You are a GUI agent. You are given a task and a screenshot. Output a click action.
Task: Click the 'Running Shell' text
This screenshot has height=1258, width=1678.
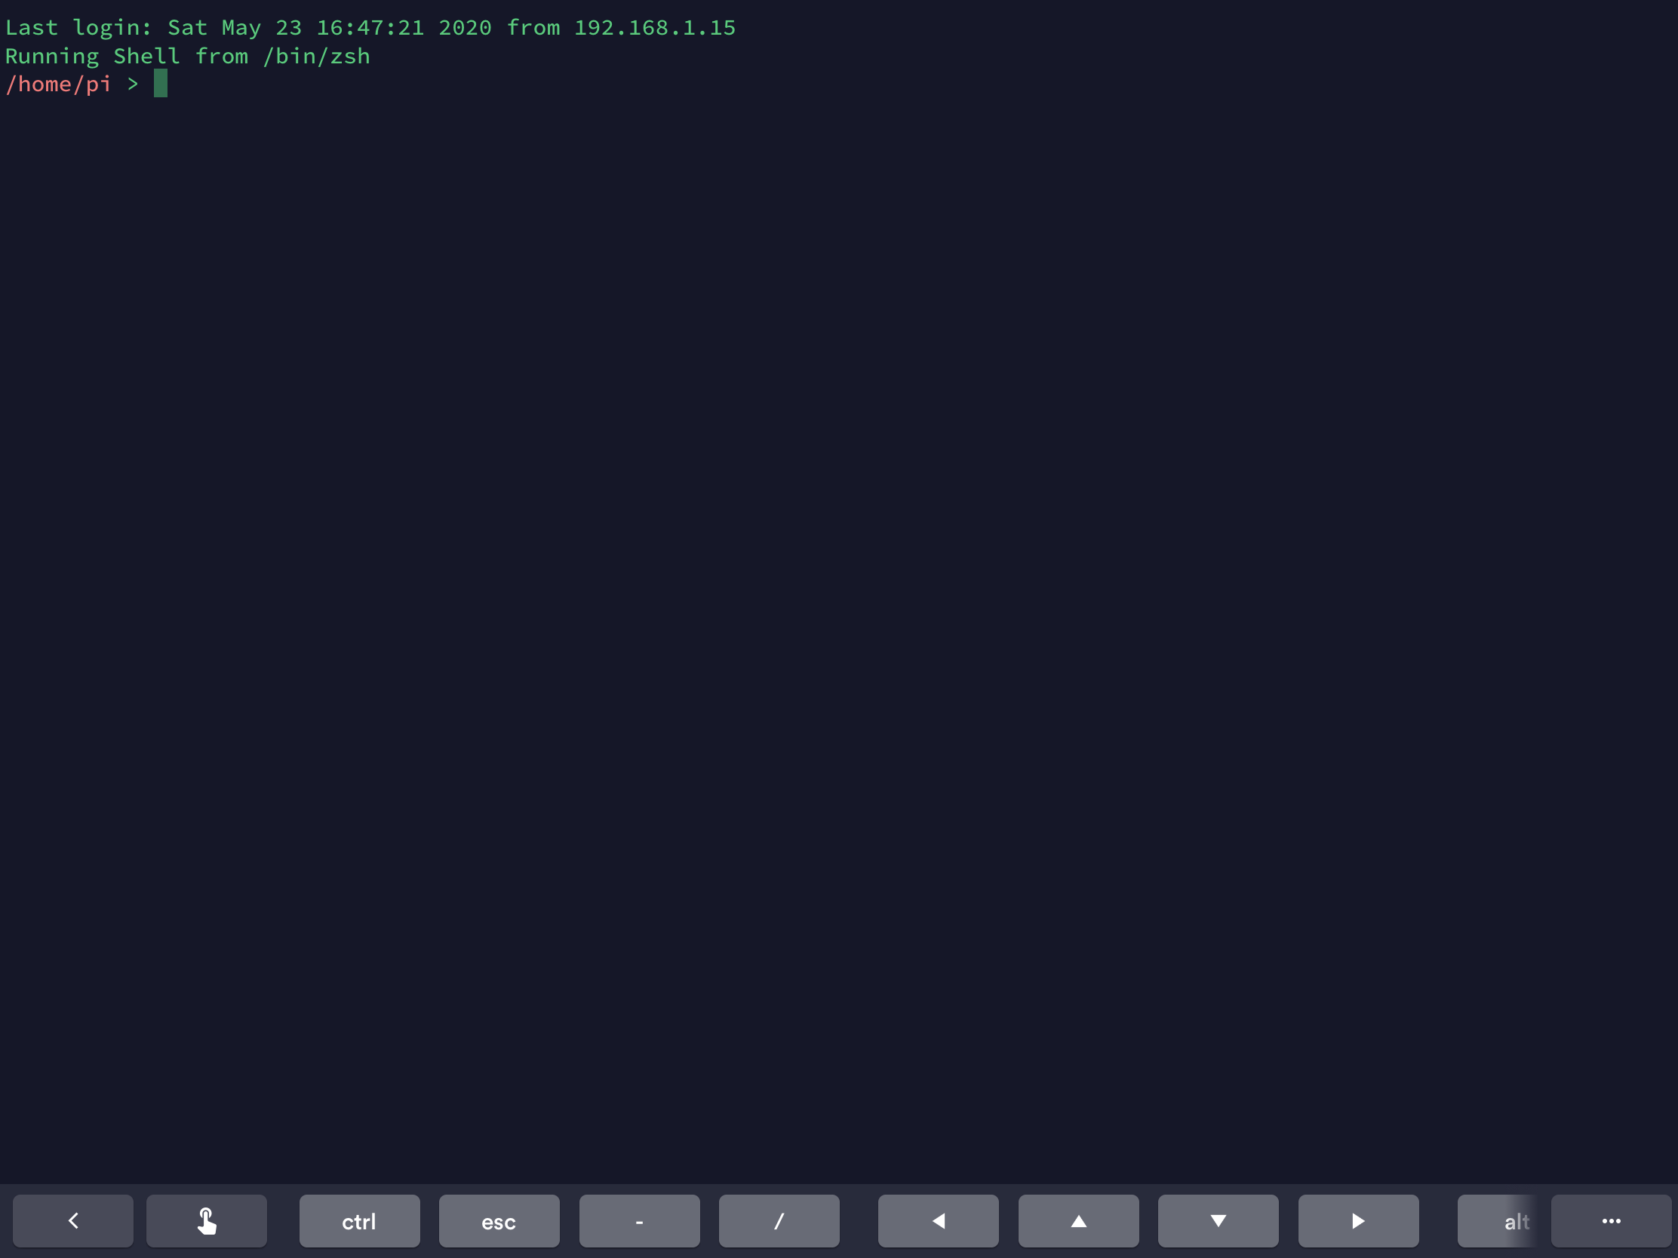(x=92, y=56)
